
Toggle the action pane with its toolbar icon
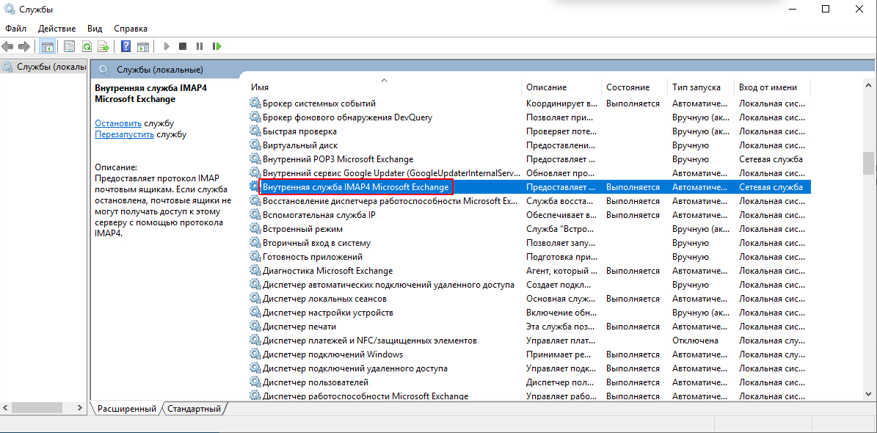142,46
